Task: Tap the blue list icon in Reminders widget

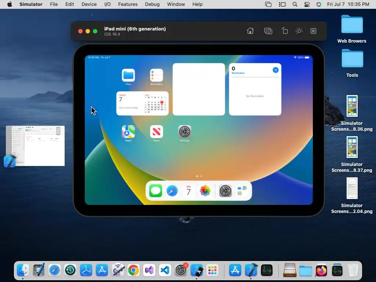Action: coord(275,70)
